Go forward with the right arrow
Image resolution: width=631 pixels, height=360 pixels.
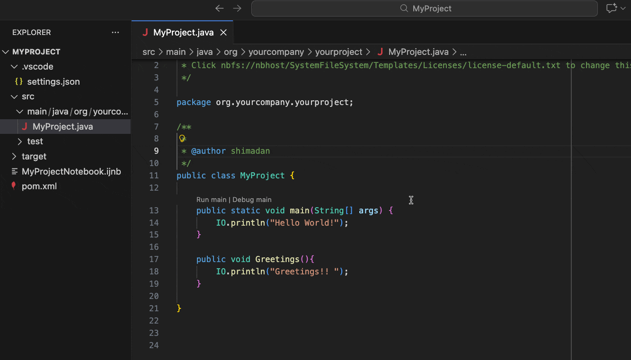point(237,8)
